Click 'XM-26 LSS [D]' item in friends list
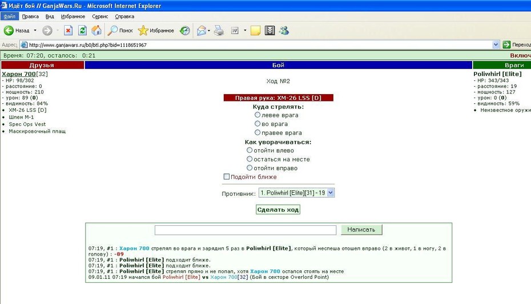The width and height of the screenshot is (531, 304). 27,110
